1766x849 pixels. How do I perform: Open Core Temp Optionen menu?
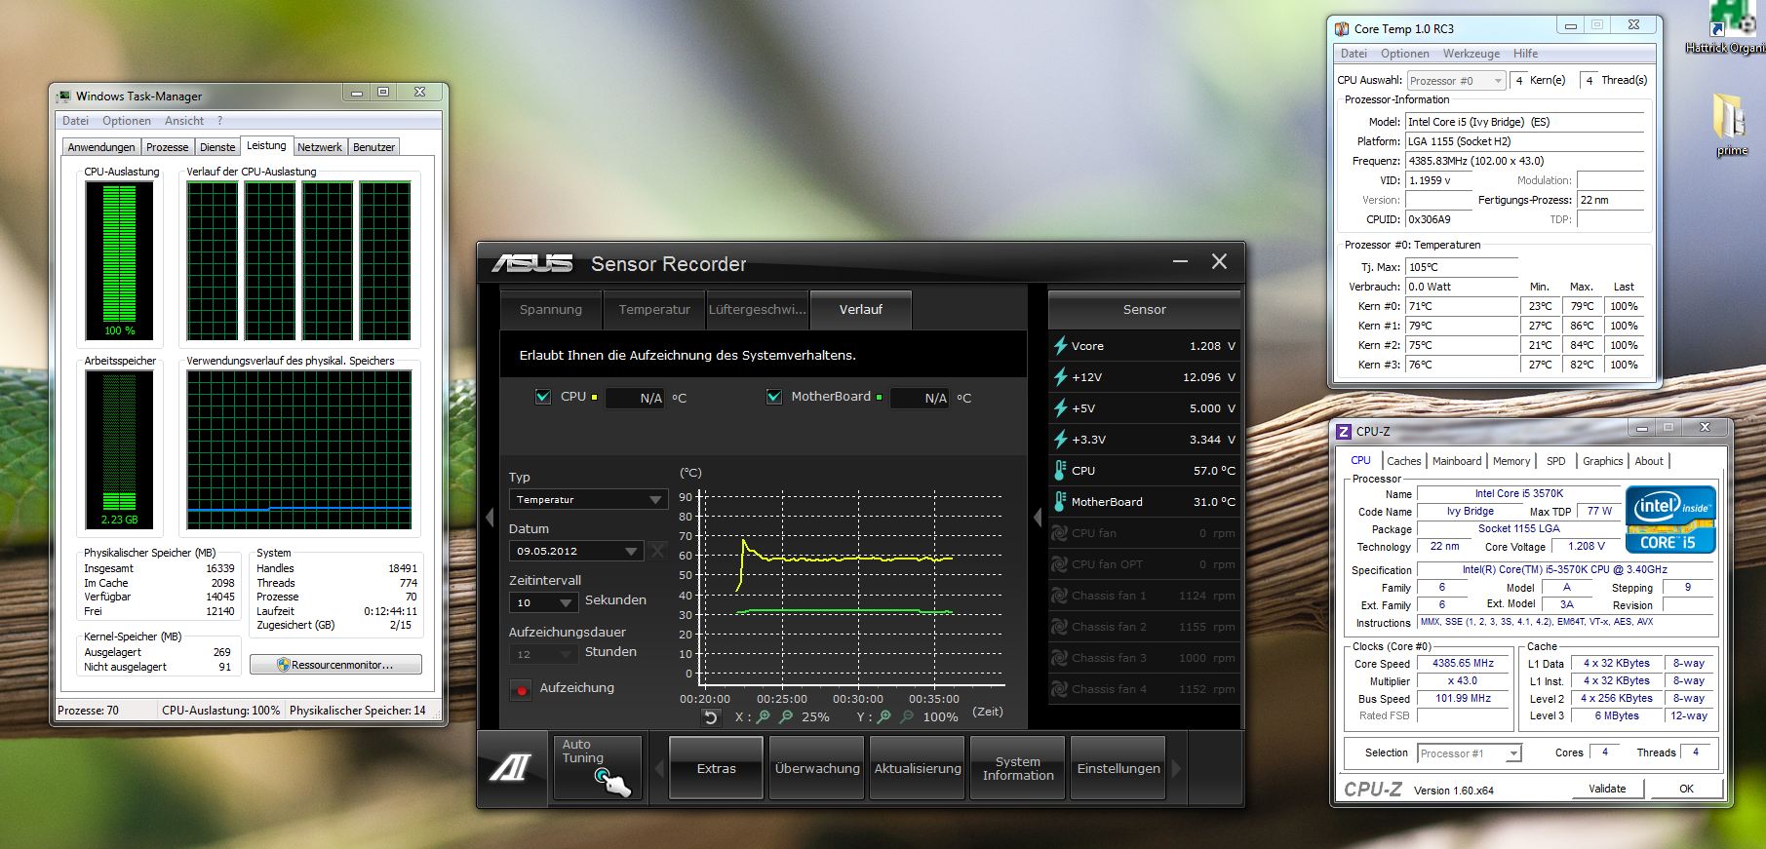[x=1405, y=54]
